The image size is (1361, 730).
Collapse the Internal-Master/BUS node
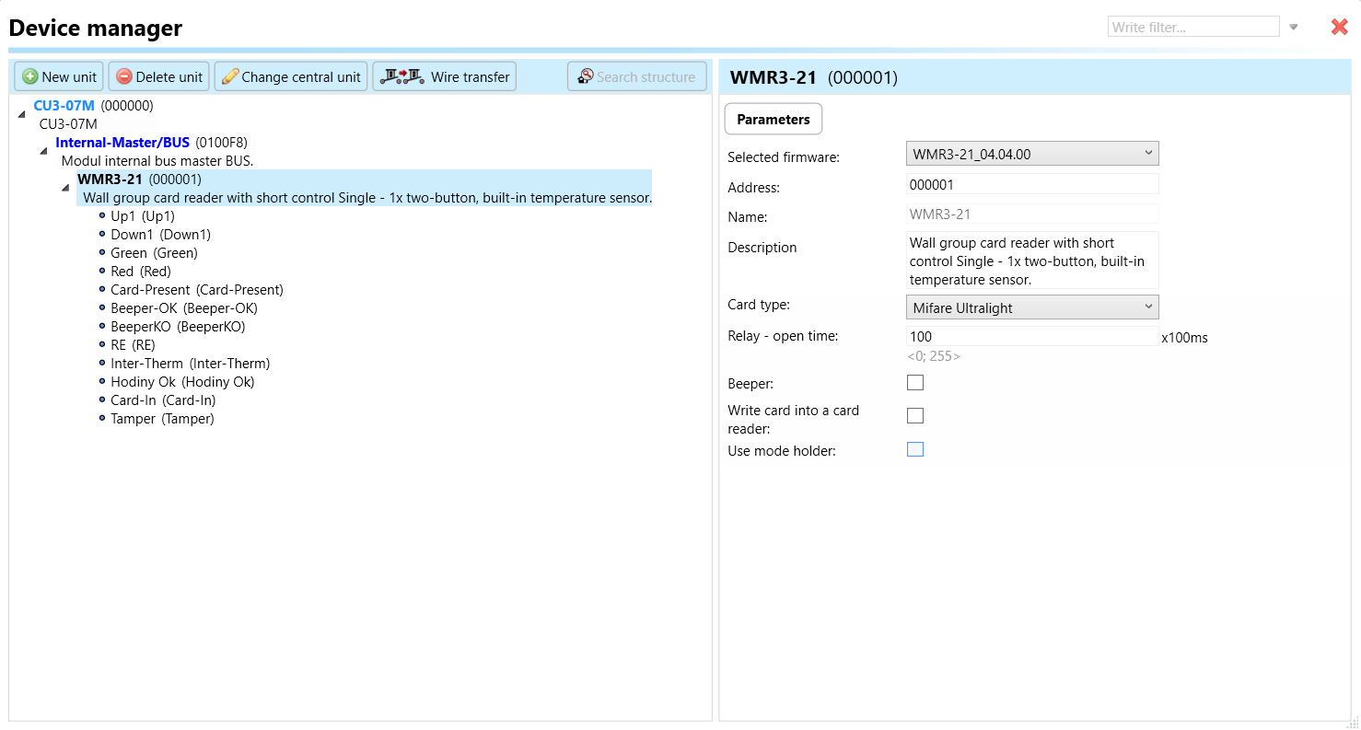43,151
